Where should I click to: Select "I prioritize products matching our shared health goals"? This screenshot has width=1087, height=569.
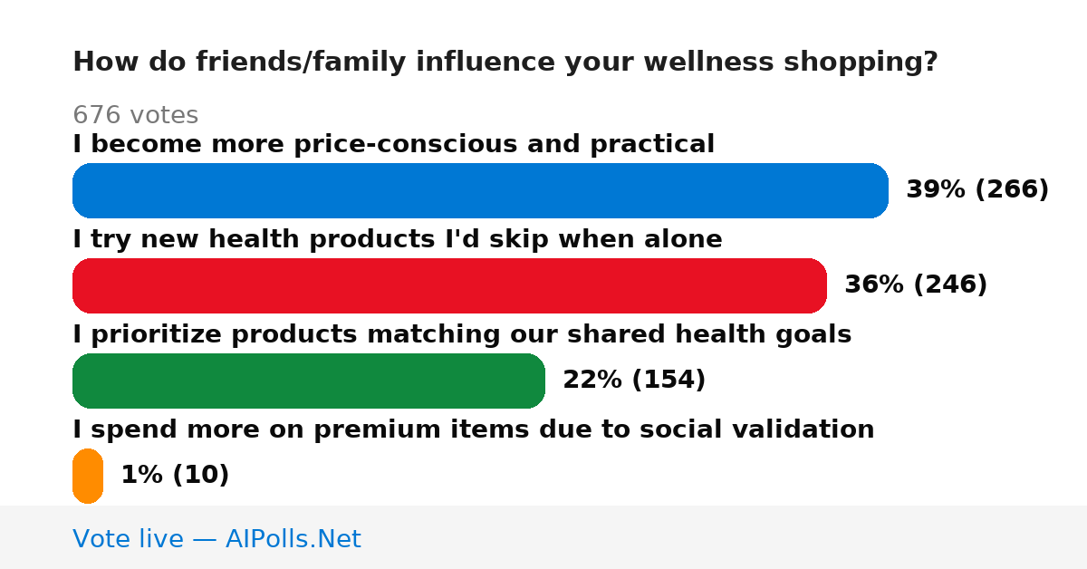462,334
